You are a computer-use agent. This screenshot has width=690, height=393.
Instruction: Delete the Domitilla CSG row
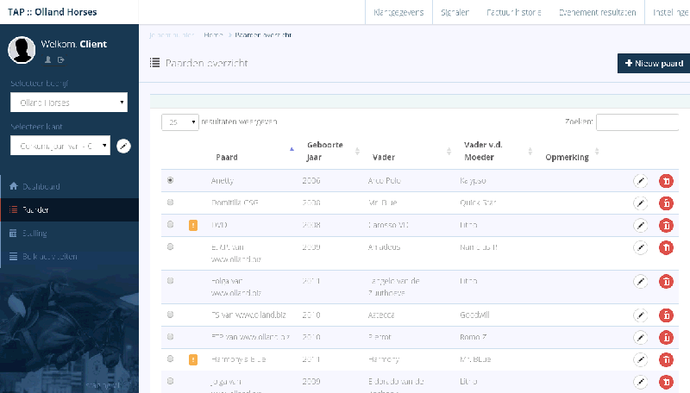666,203
